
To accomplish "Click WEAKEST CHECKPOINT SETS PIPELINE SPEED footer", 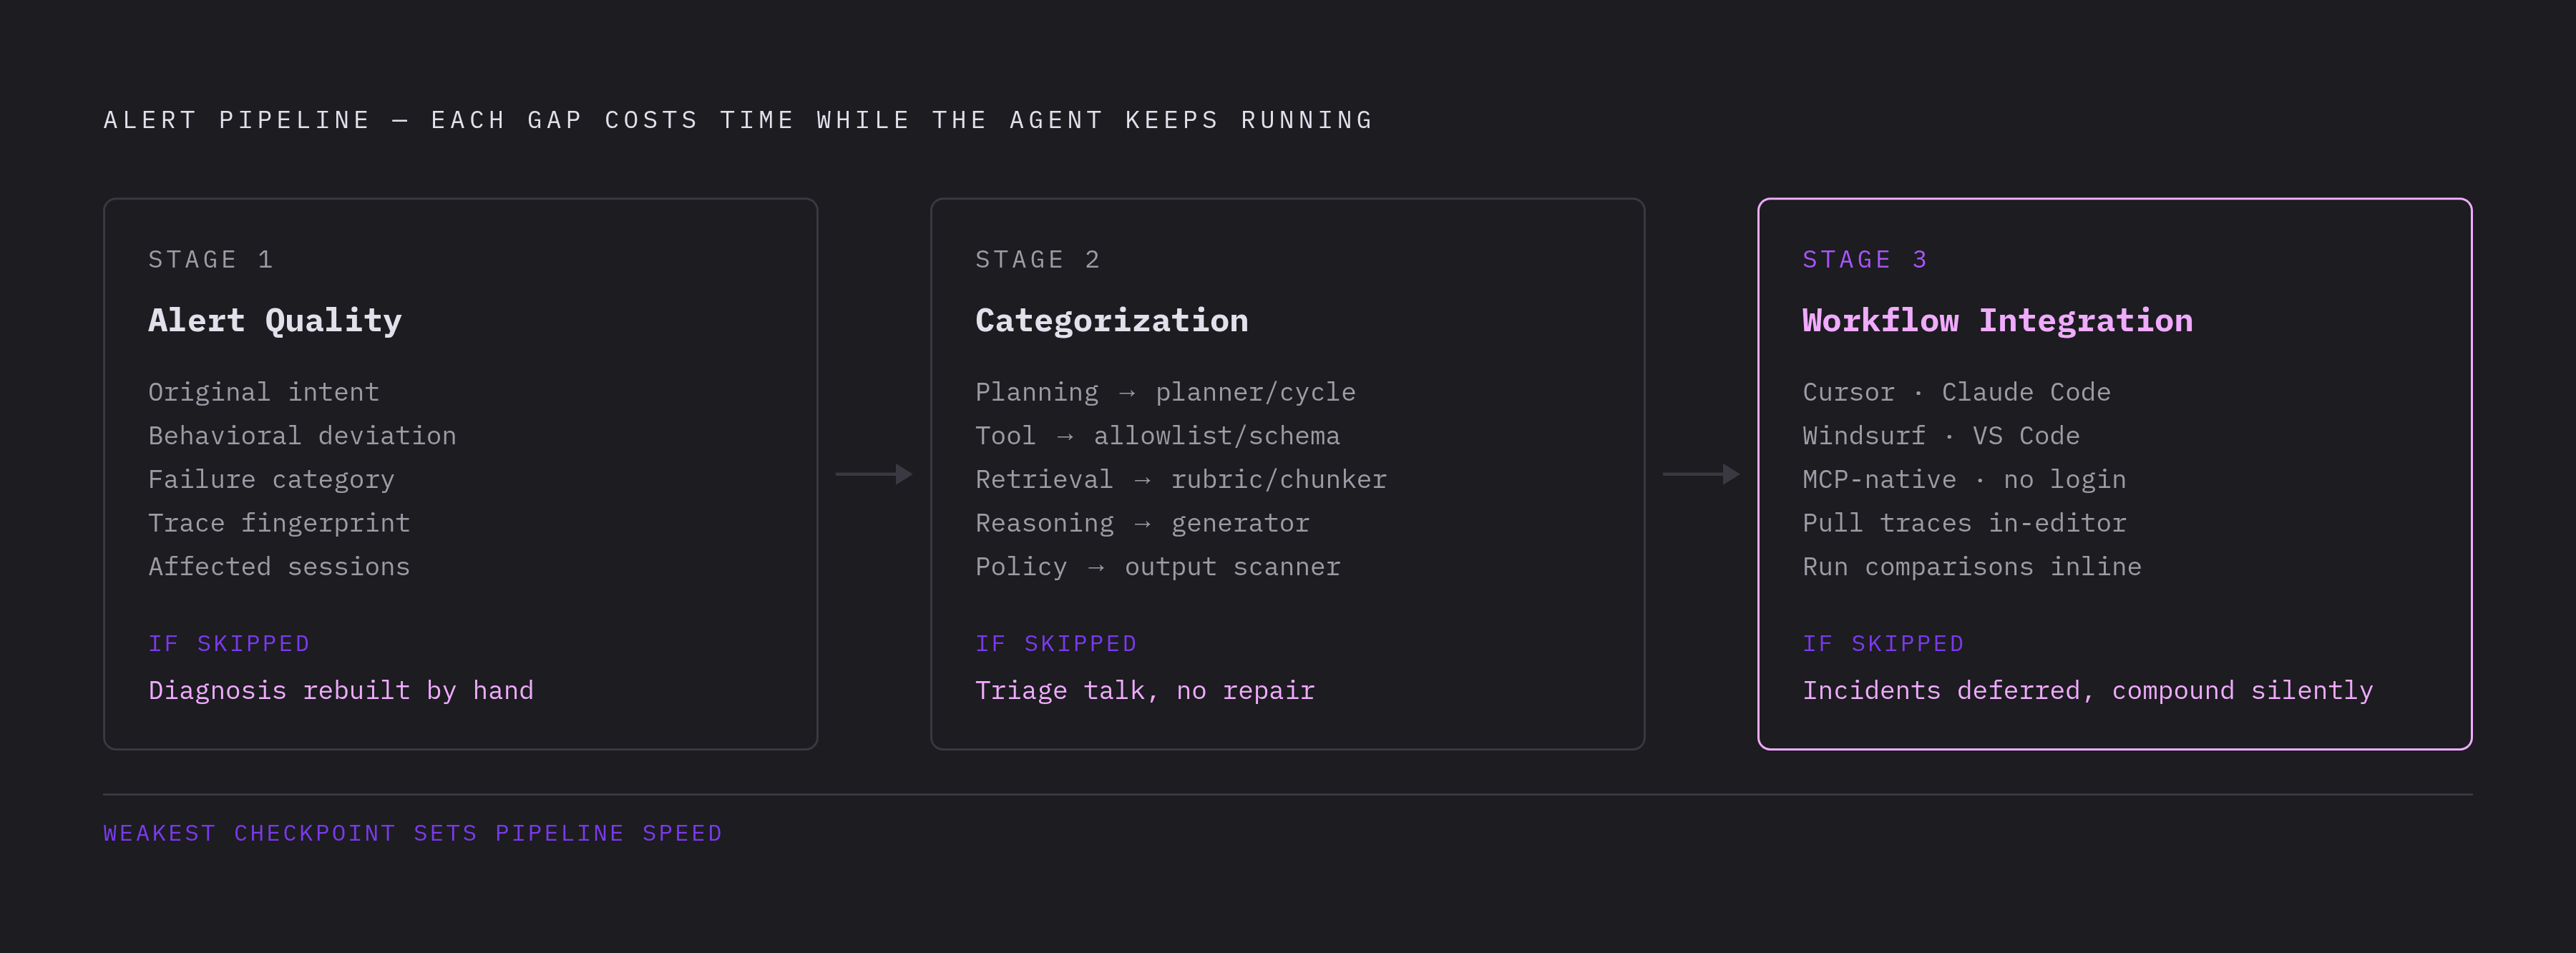I will pos(412,834).
